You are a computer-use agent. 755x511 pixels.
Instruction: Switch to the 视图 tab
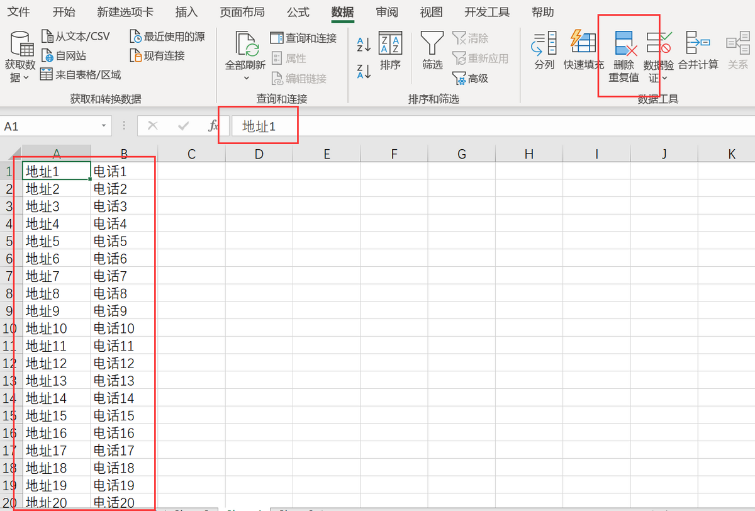[x=431, y=12]
